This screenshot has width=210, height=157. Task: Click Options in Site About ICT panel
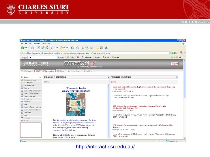pos(46,82)
